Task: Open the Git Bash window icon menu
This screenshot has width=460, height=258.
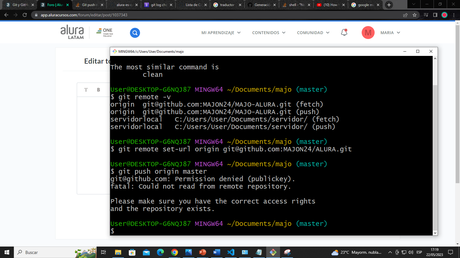Action: coord(115,51)
